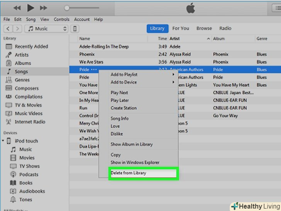Viewport: 281px width, 211px height.
Task: Switch to the Browse tab
Action: pos(204,28)
